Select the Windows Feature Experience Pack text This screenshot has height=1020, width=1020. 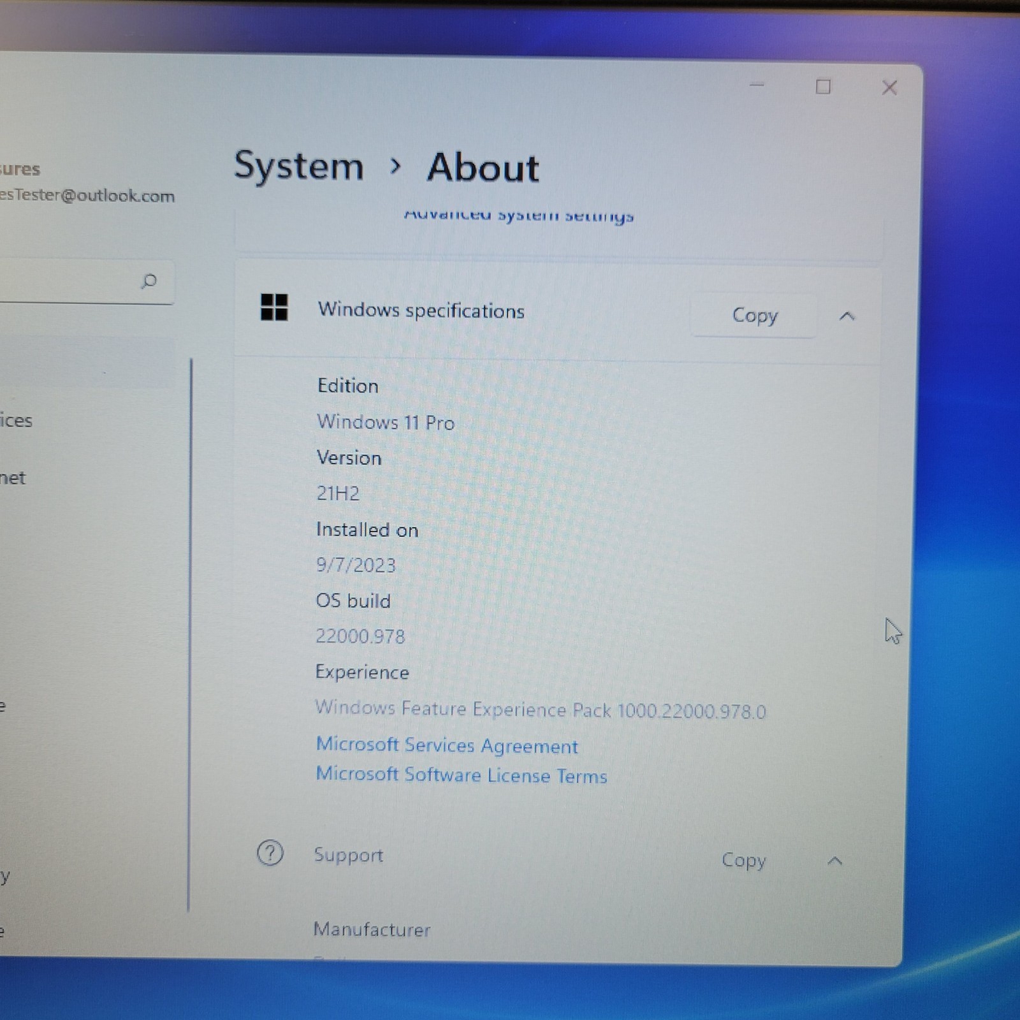coord(541,710)
